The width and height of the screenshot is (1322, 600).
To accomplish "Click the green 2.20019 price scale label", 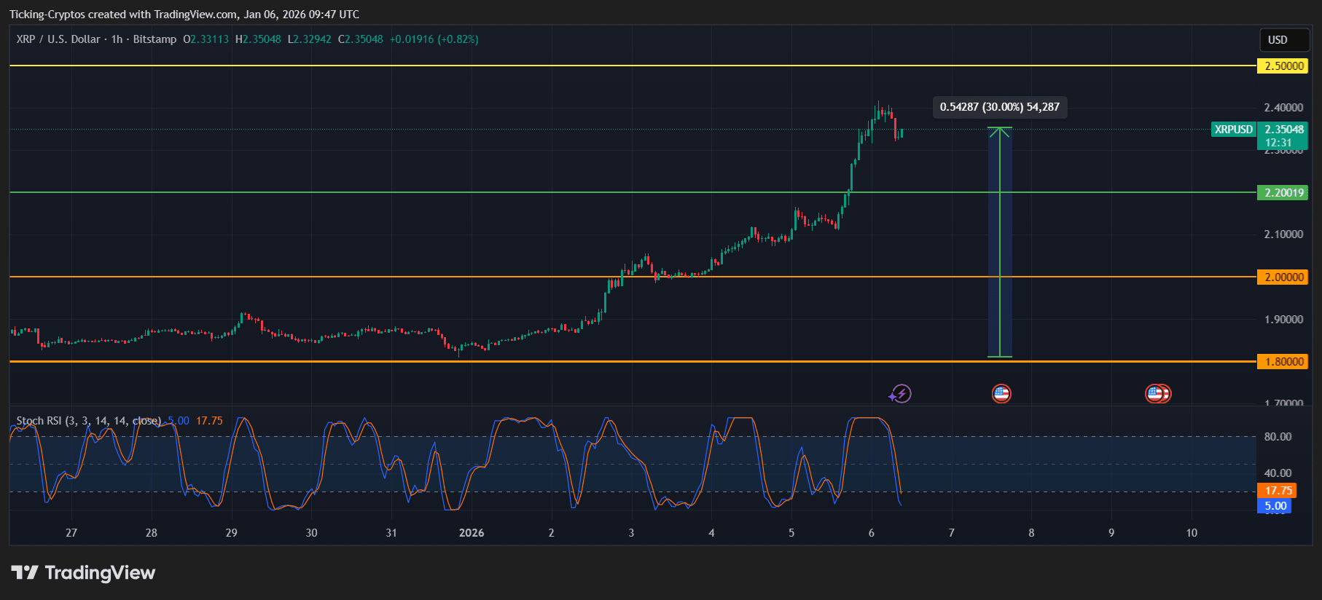I will tap(1283, 193).
